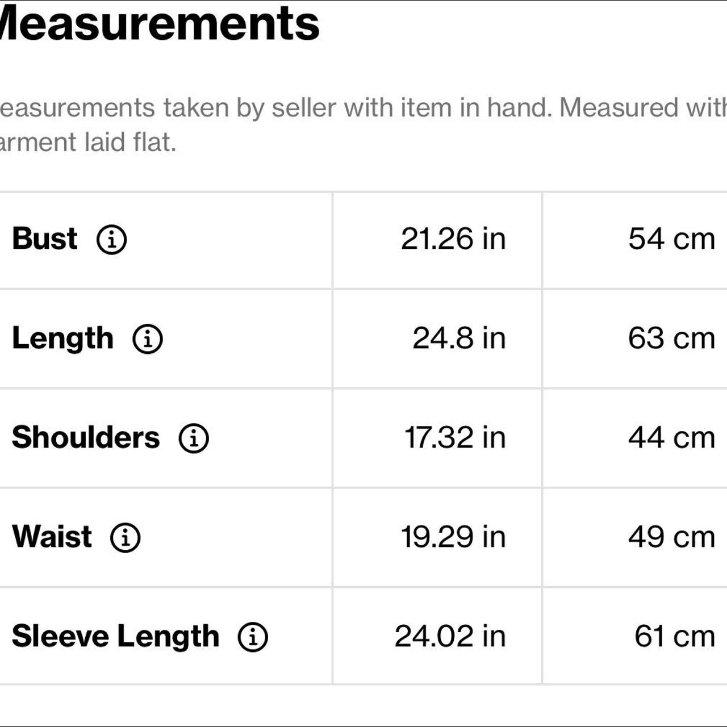Select the Bust label

[x=44, y=239]
